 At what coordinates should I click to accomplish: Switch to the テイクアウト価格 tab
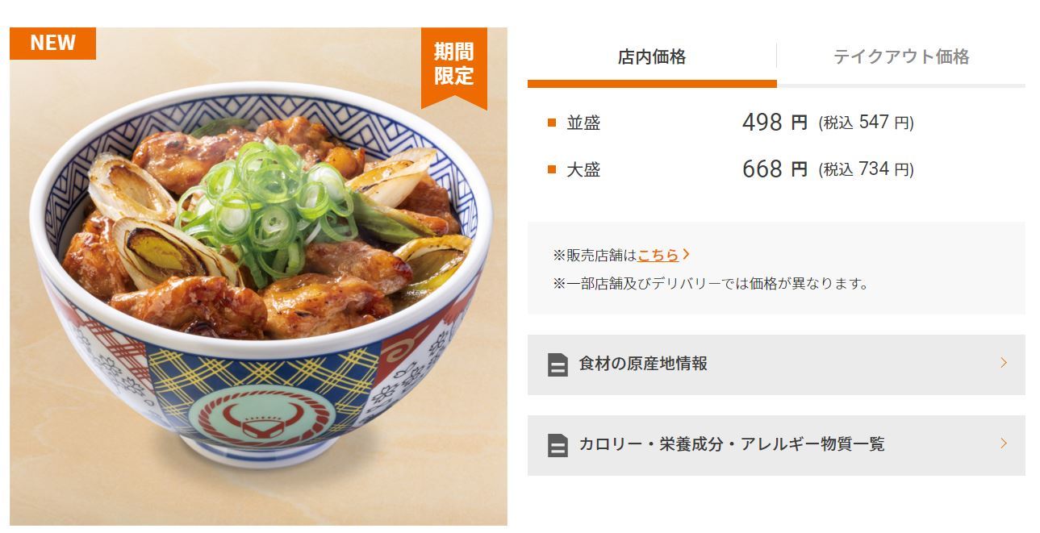click(901, 57)
